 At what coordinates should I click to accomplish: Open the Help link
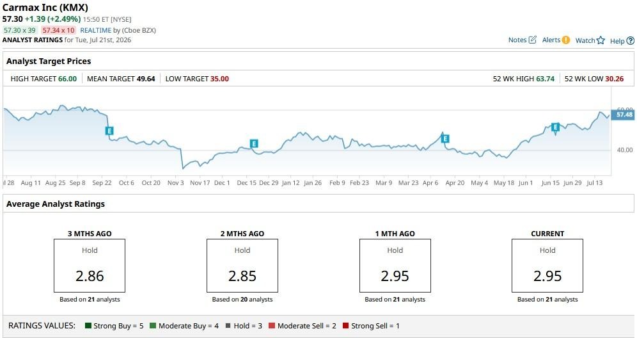(x=617, y=41)
